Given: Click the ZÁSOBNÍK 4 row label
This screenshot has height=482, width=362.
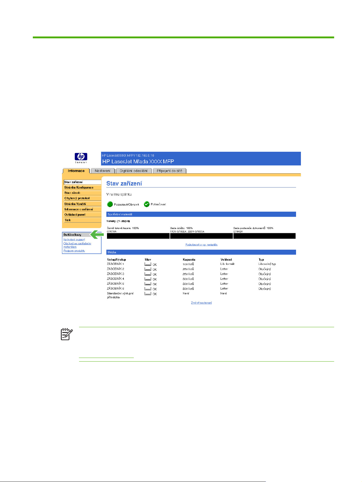Looking at the screenshot, I should [115, 279].
